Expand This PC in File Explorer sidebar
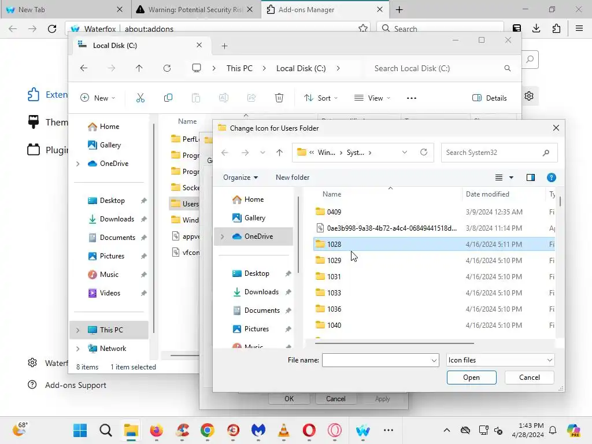 tap(78, 330)
